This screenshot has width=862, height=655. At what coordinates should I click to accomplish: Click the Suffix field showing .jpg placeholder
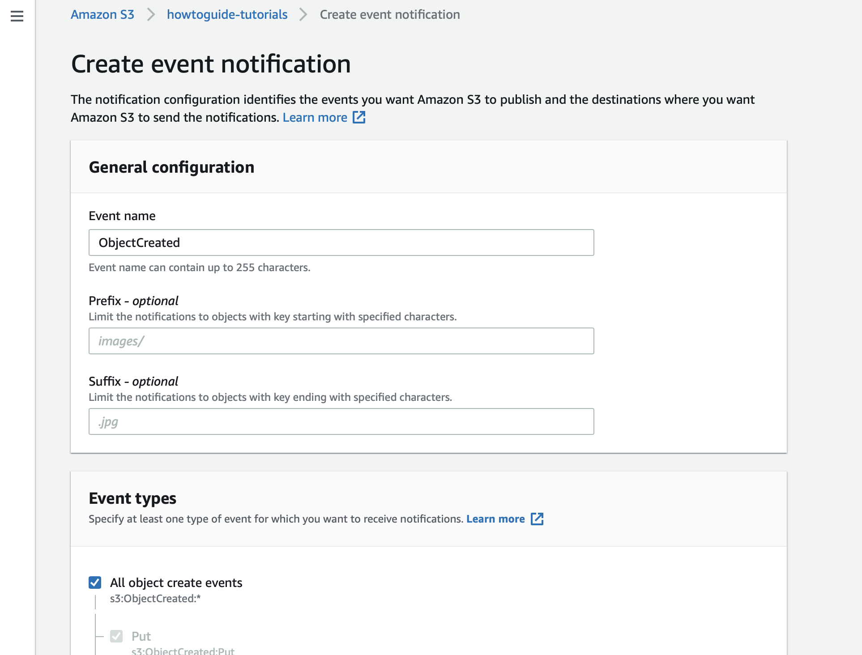coord(341,421)
